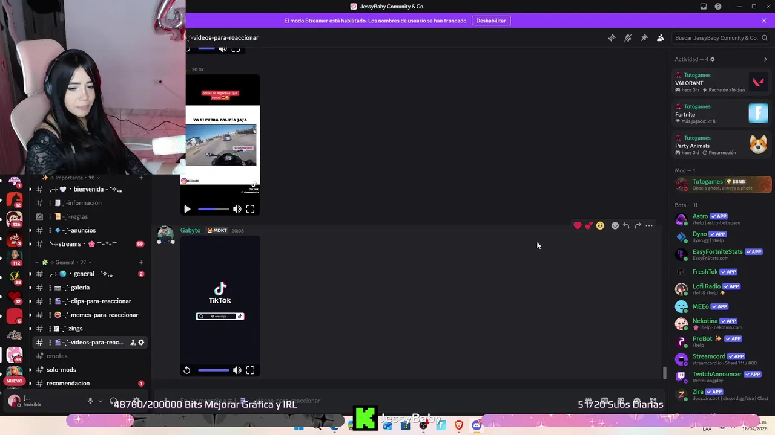The width and height of the screenshot is (775, 435).
Task: Open the Fortnite activity card
Action: click(x=722, y=114)
